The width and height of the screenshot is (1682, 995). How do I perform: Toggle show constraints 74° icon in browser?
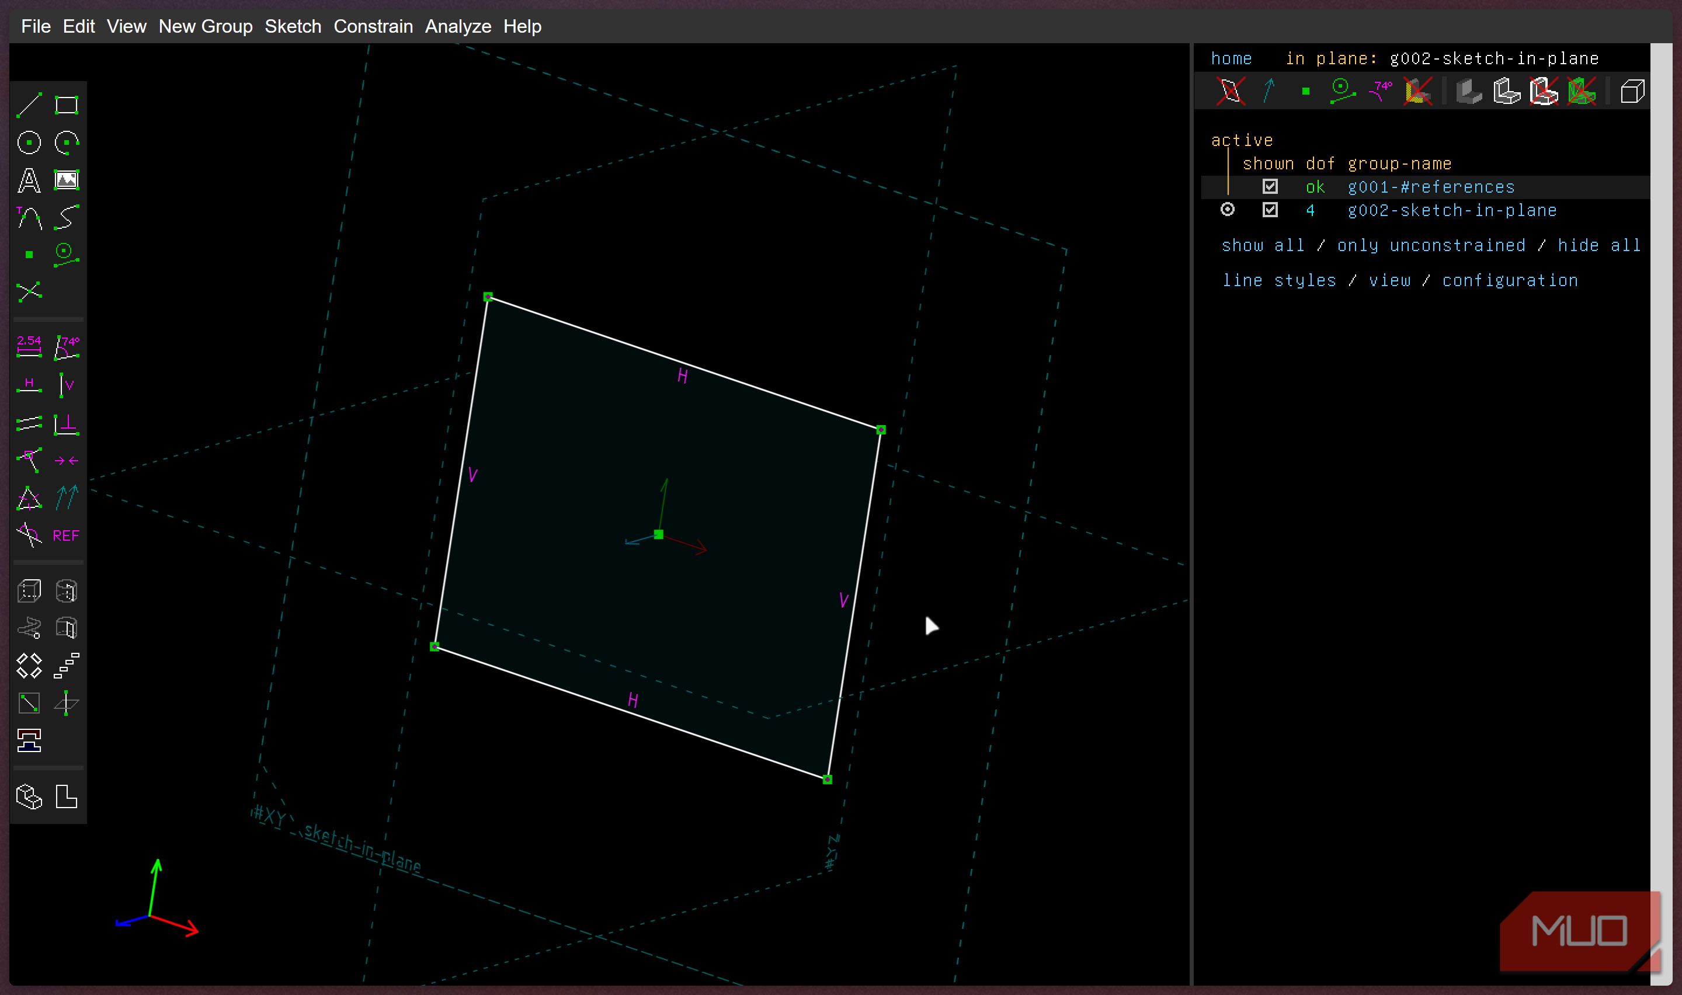coord(1381,91)
